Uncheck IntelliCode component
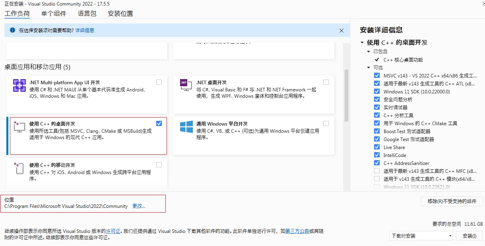This screenshot has width=485, height=246. pos(377,155)
